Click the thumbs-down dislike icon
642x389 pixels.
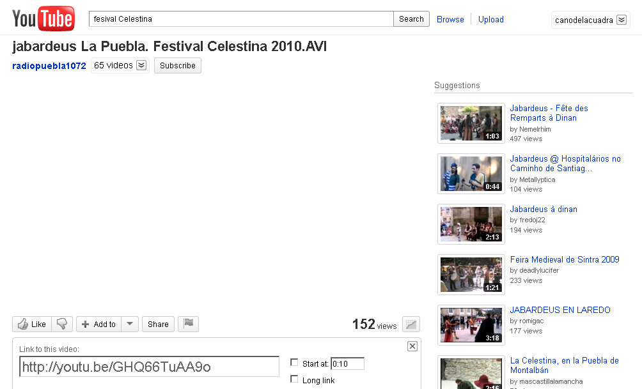pyautogui.click(x=62, y=324)
